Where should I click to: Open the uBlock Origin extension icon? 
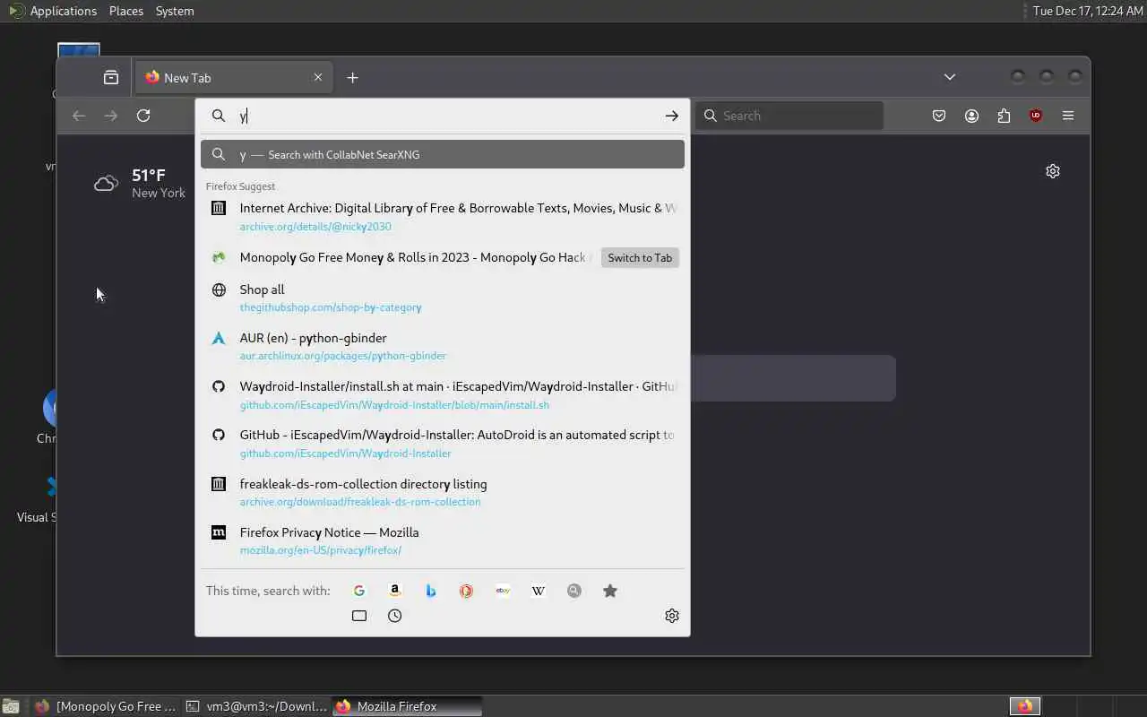1036,116
